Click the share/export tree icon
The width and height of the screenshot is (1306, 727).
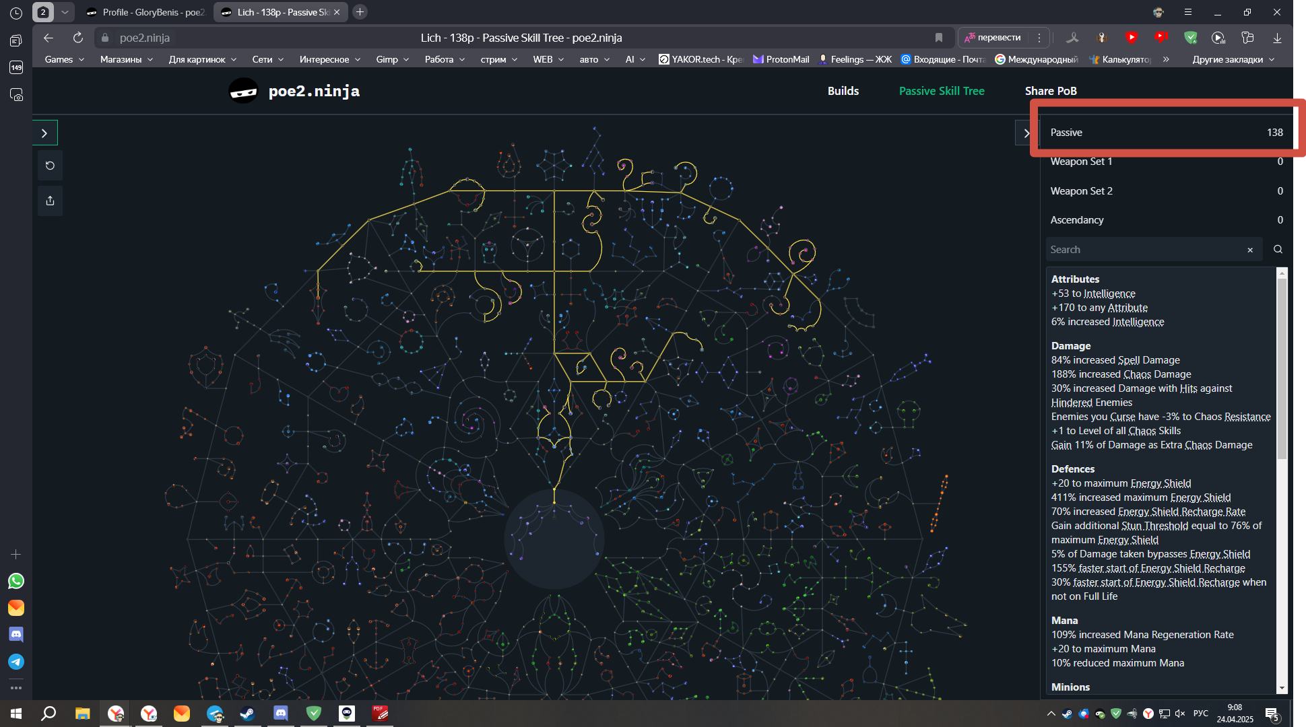pyautogui.click(x=50, y=201)
